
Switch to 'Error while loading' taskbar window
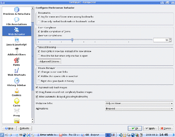tap(48, 135)
